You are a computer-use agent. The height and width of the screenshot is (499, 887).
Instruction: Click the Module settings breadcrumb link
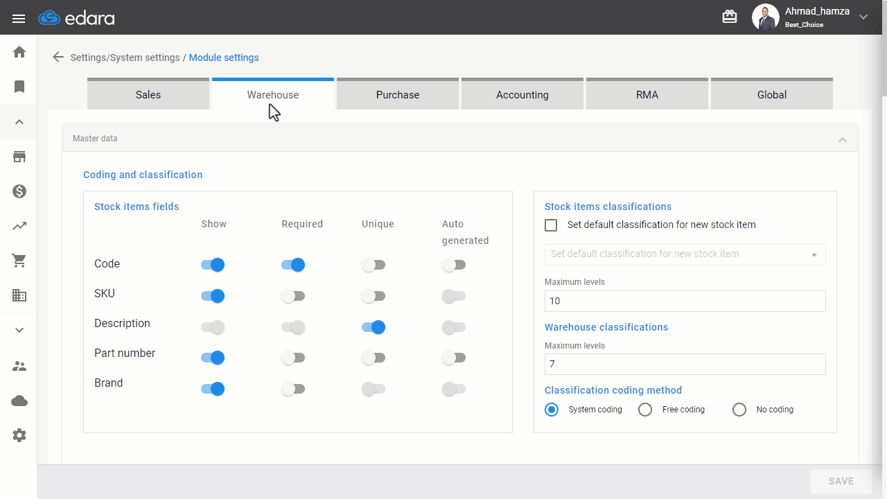pos(224,58)
